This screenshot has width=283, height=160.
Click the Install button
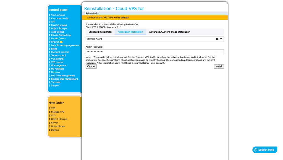(x=219, y=66)
